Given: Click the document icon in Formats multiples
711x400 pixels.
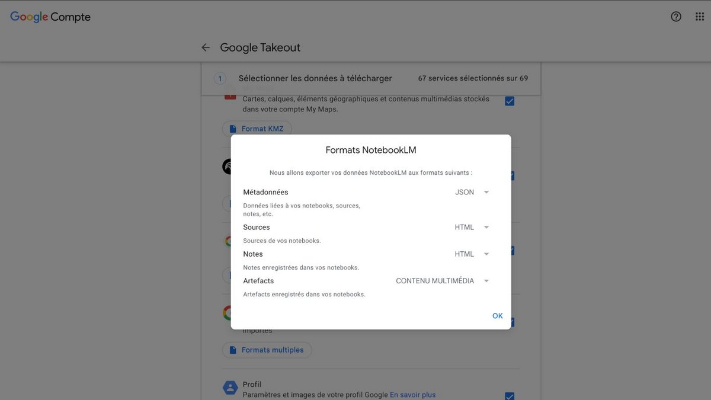Looking at the screenshot, I should [233, 350].
